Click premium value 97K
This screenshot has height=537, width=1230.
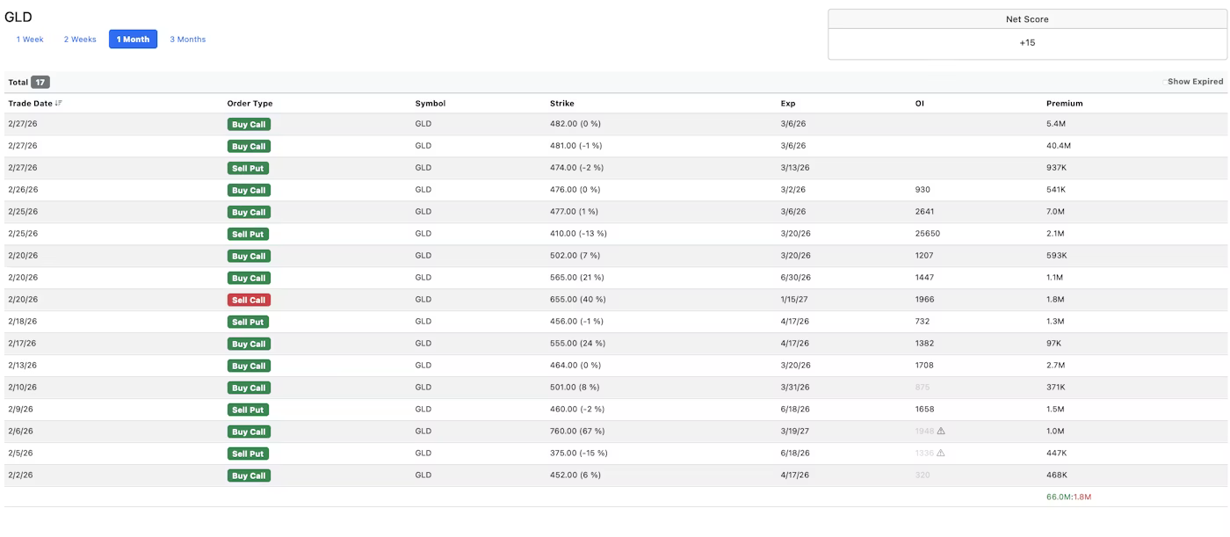1053,344
